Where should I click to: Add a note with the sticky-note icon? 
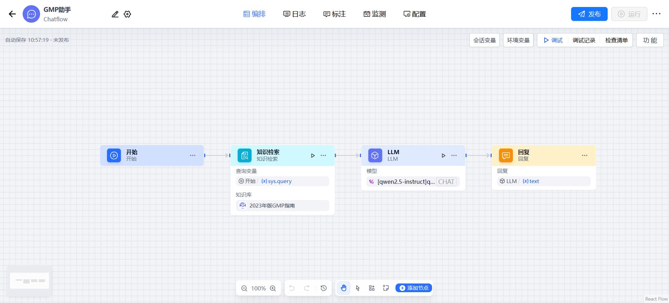[x=386, y=288]
